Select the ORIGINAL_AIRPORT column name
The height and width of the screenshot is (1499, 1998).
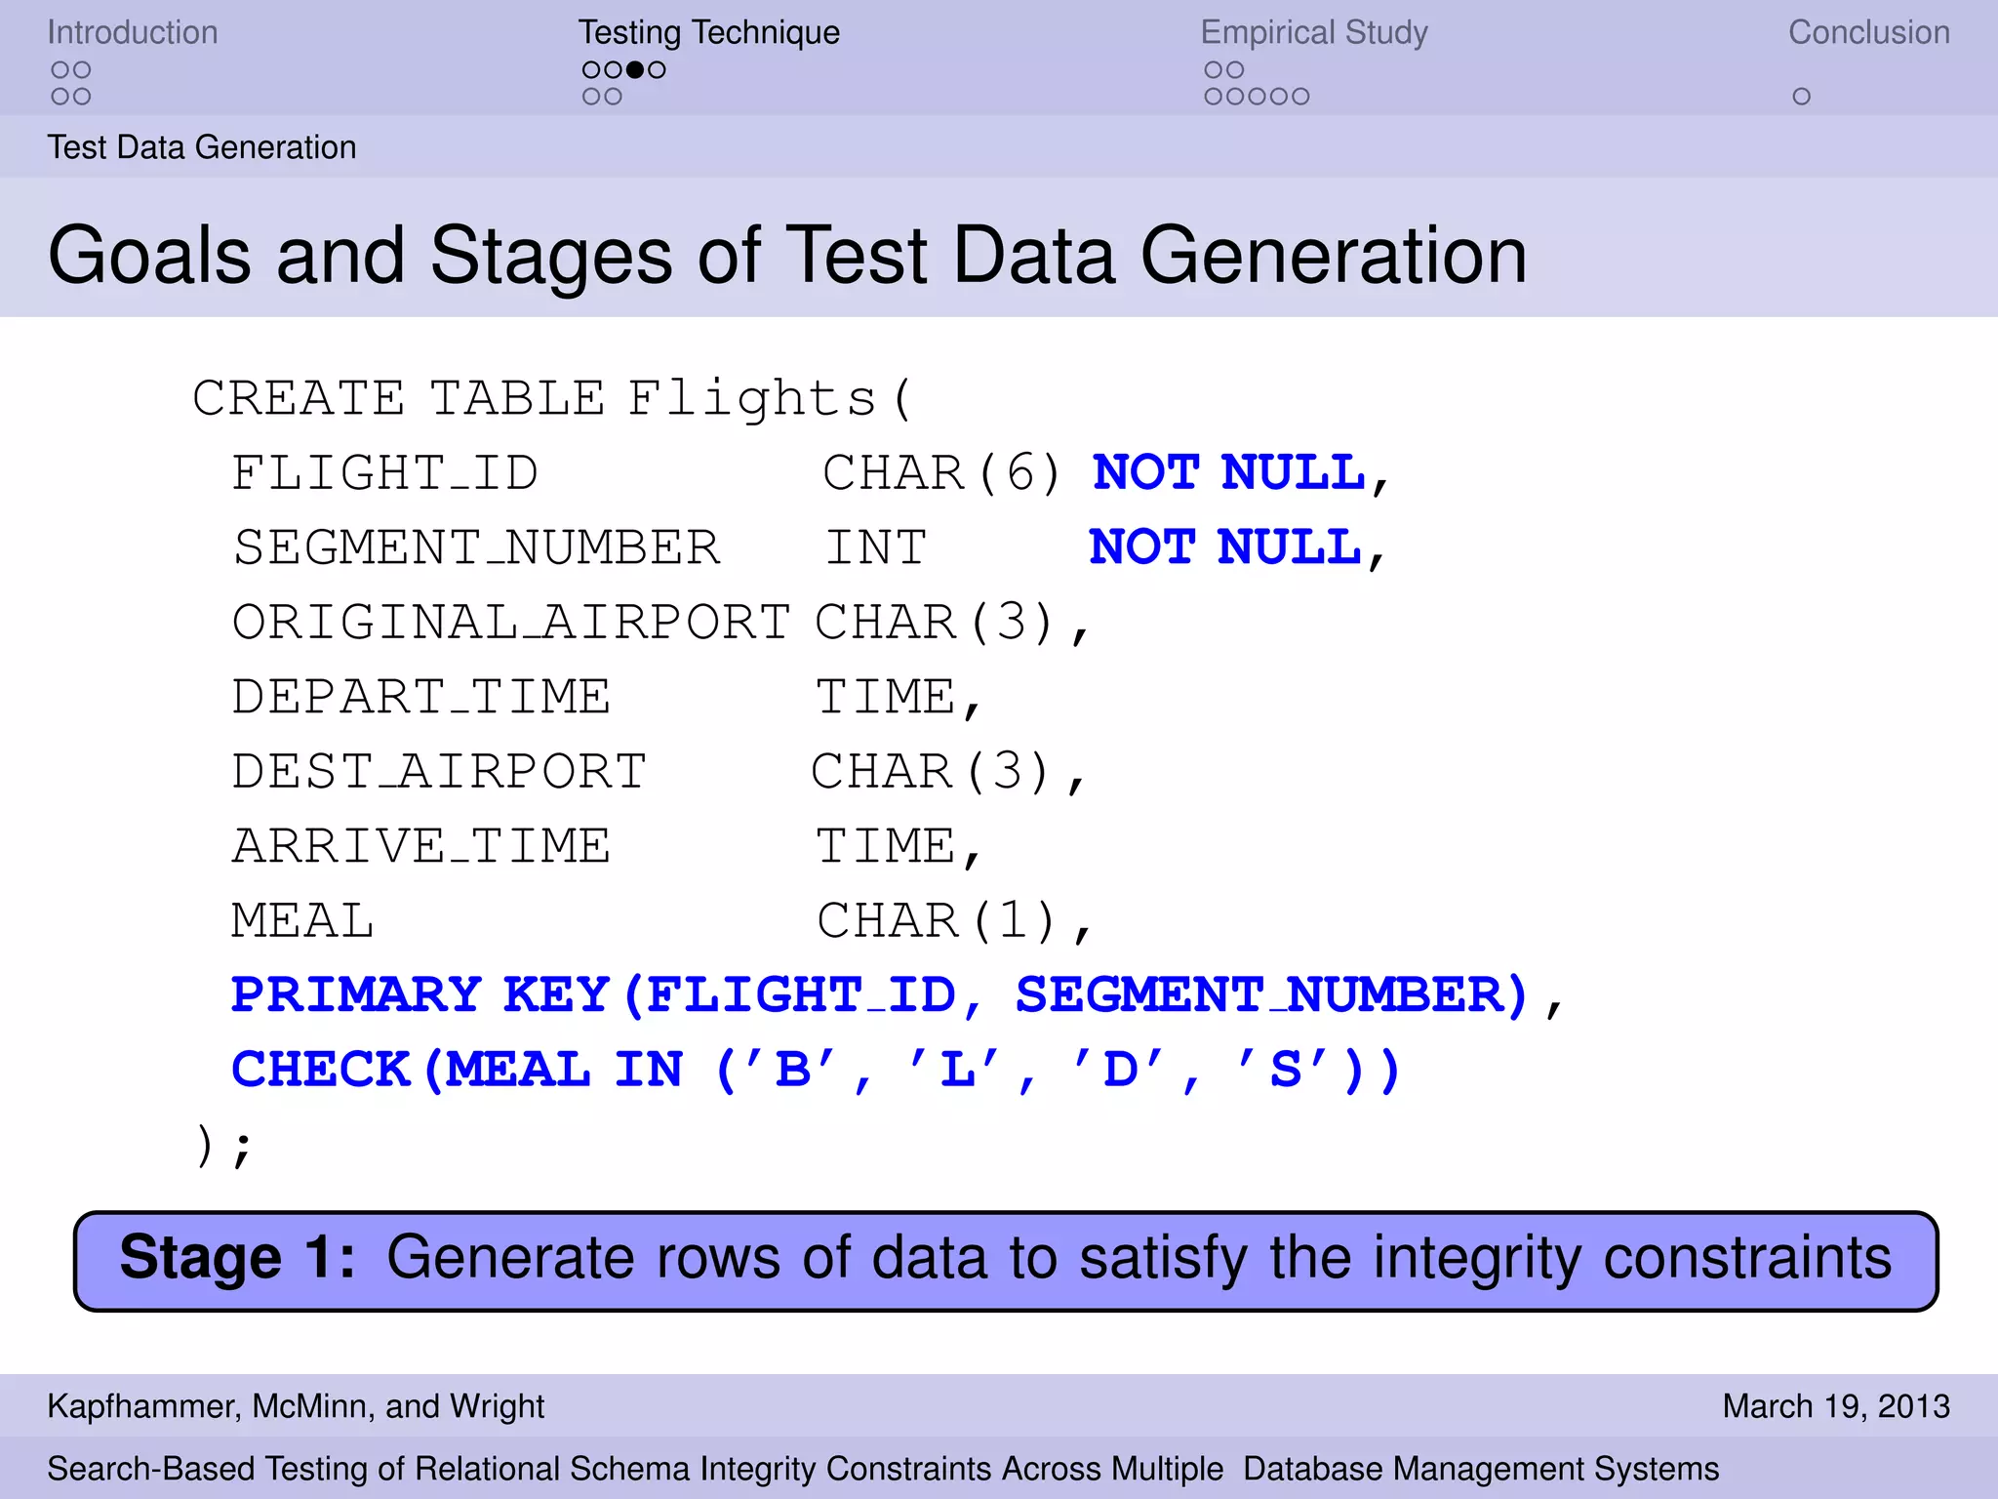pos(510,623)
